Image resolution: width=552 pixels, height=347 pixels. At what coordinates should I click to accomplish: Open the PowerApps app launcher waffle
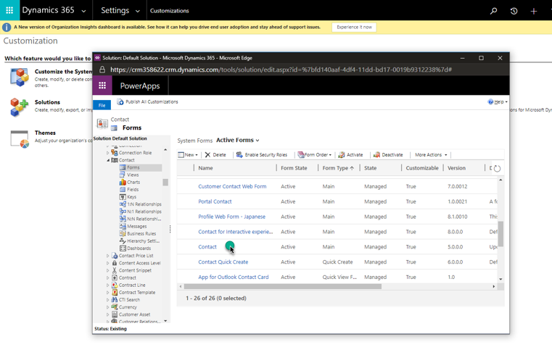[x=102, y=85]
